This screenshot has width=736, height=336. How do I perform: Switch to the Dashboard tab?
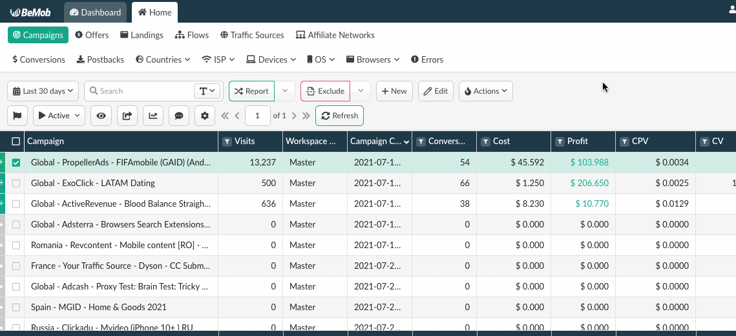[x=95, y=12]
